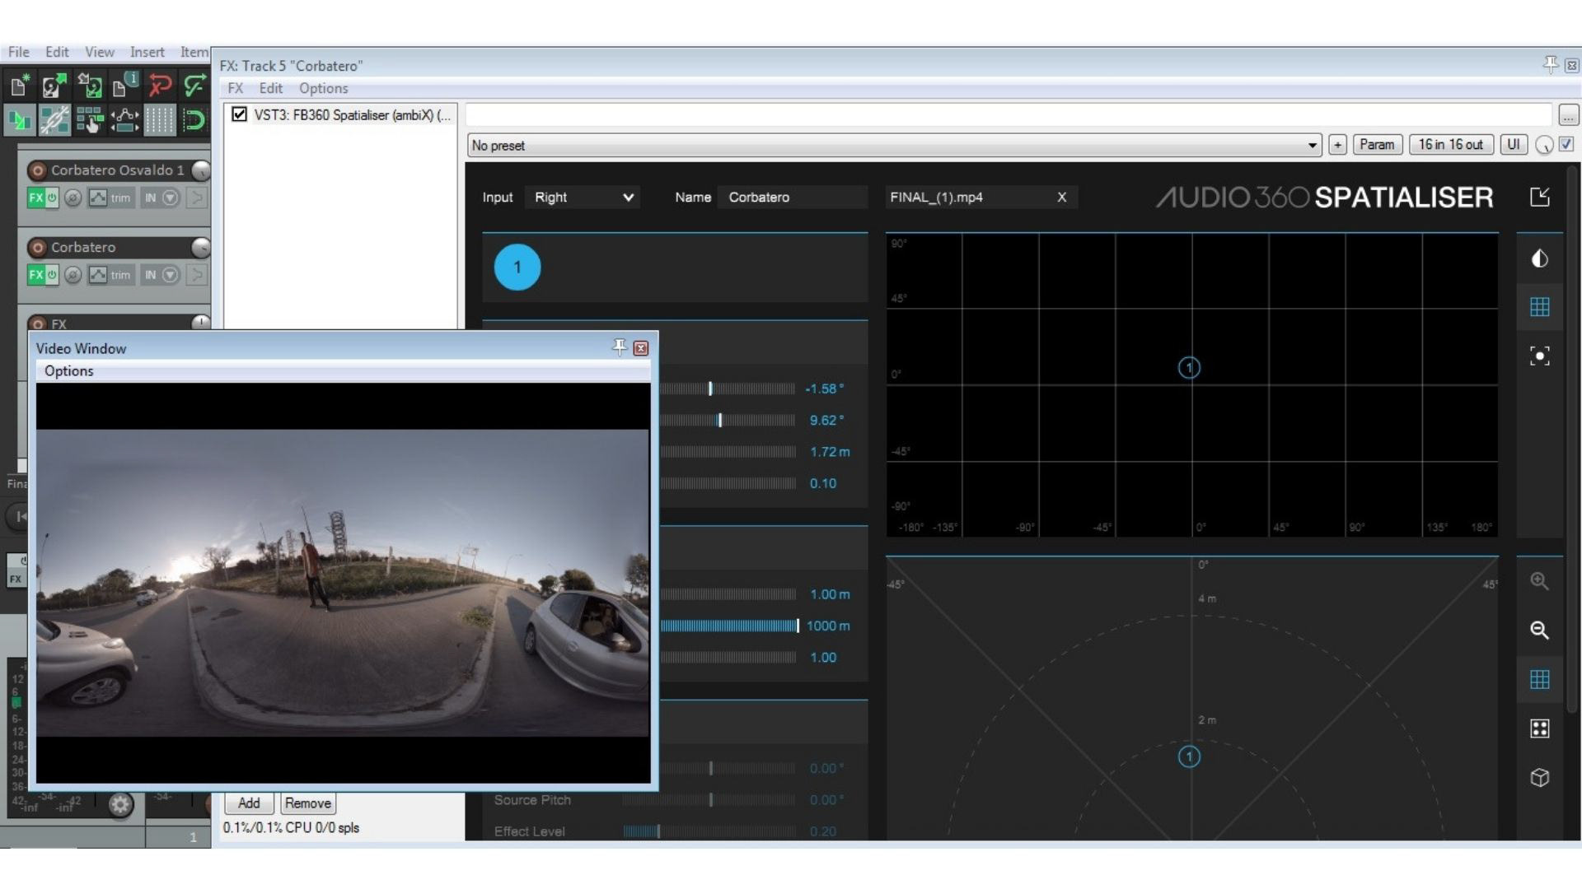
Task: Open the Insert menu
Action: point(147,52)
